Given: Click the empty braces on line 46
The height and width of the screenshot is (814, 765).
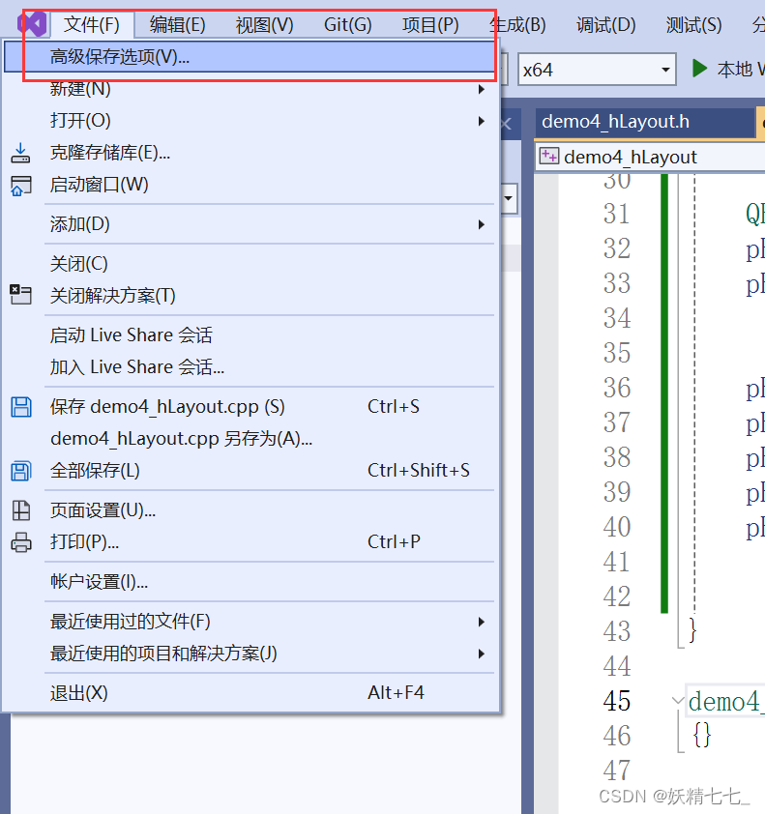Looking at the screenshot, I should click(701, 735).
